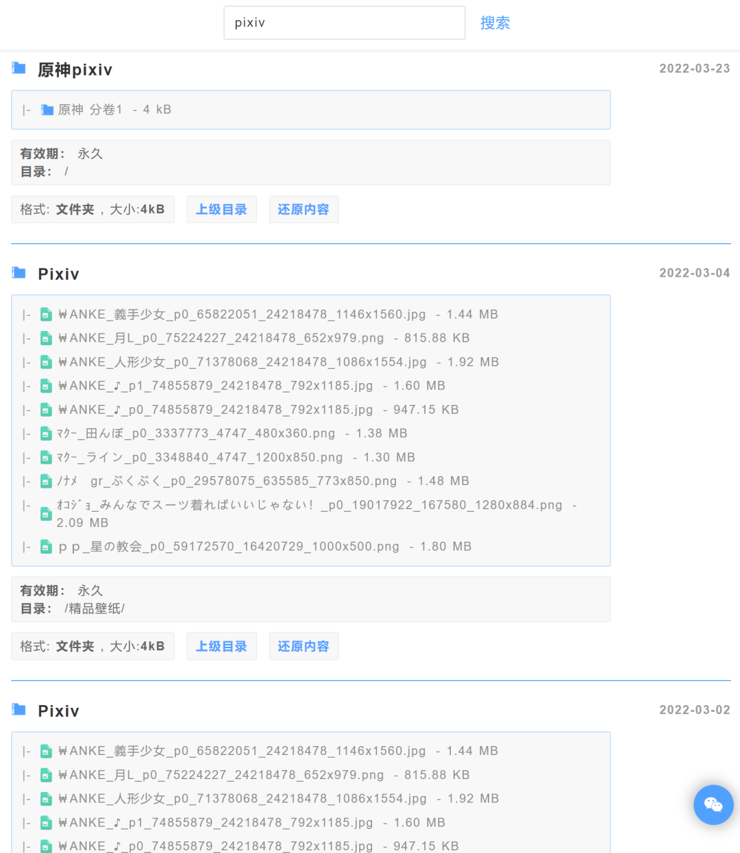This screenshot has width=740, height=853.
Task: Click image icon for みんなでスーツ file
Action: [46, 514]
